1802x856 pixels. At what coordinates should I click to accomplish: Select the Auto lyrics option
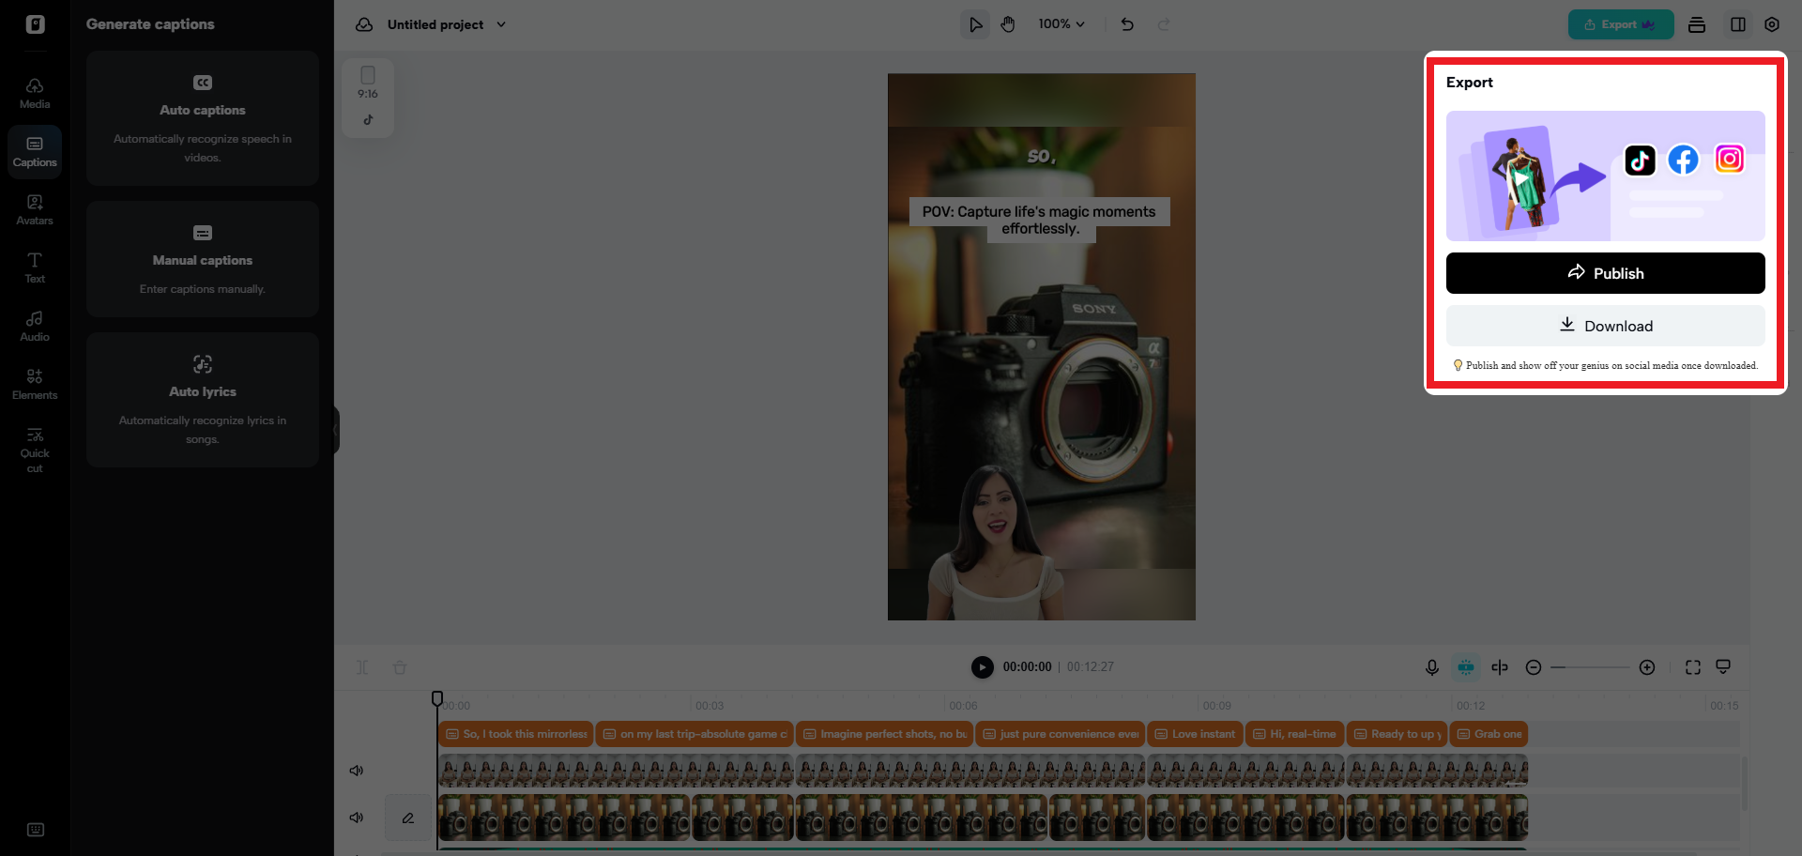tap(202, 392)
